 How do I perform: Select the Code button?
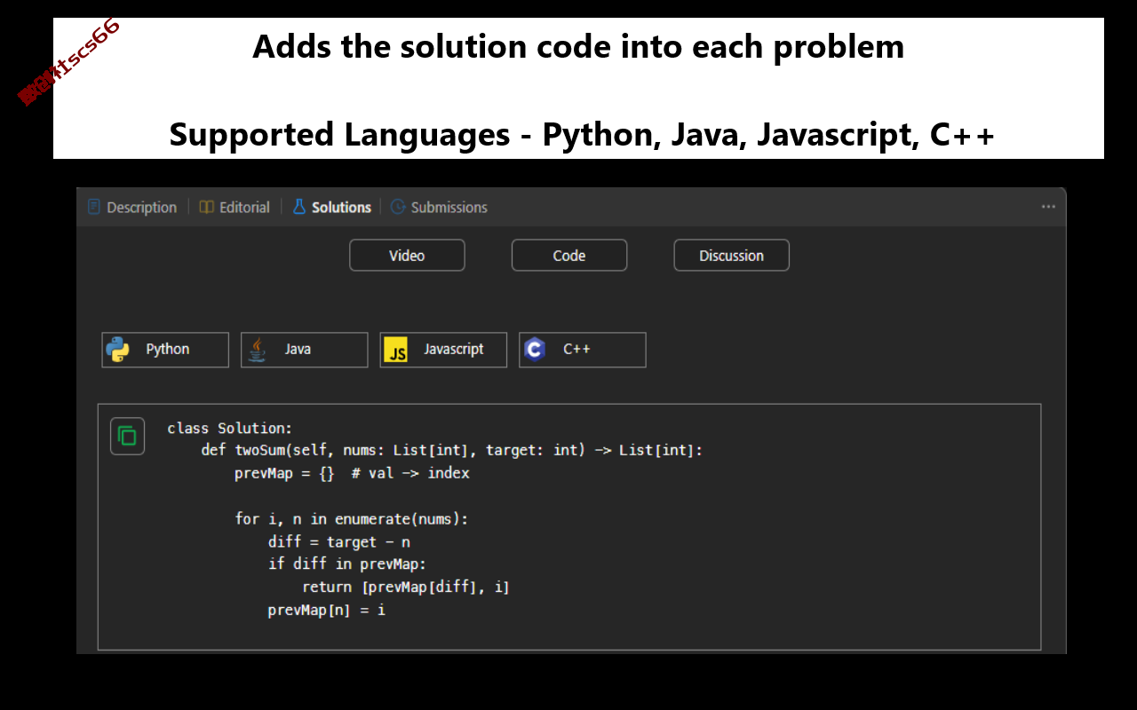click(x=569, y=256)
